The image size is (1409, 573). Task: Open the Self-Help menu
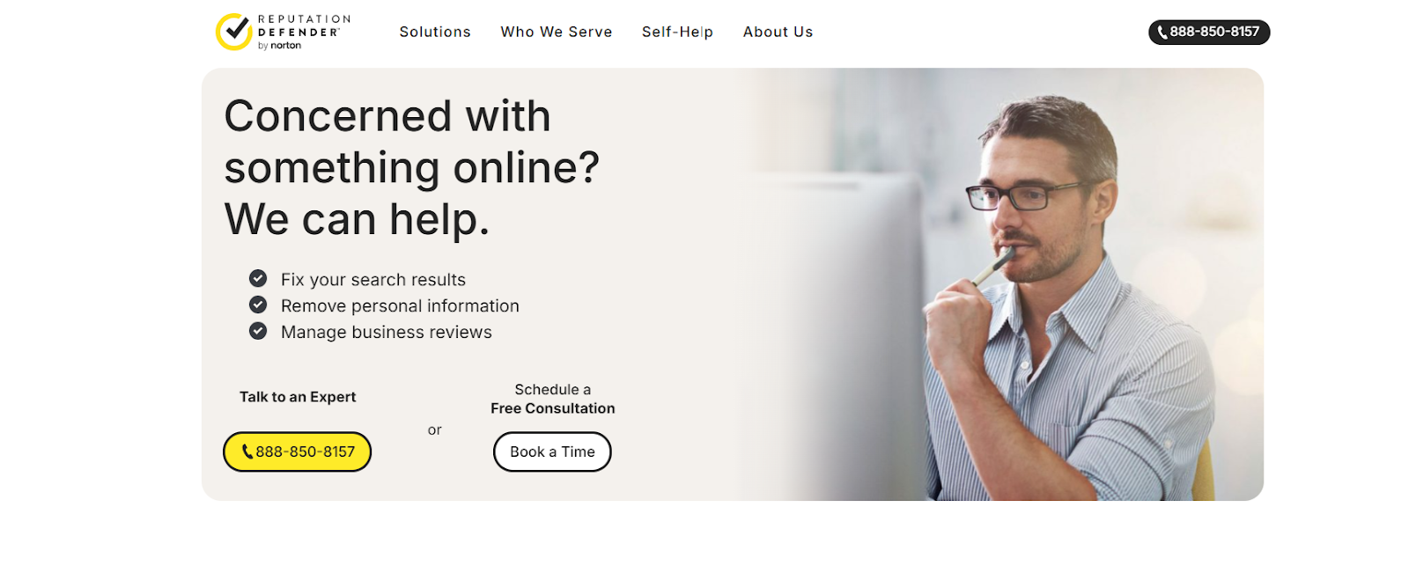[677, 32]
